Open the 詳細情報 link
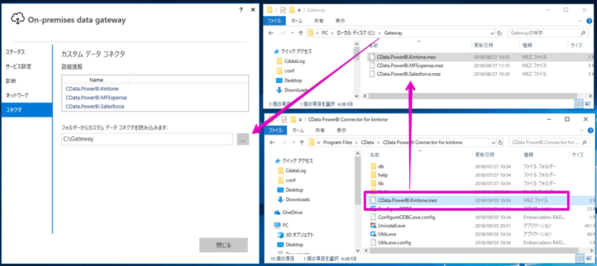 (x=72, y=66)
